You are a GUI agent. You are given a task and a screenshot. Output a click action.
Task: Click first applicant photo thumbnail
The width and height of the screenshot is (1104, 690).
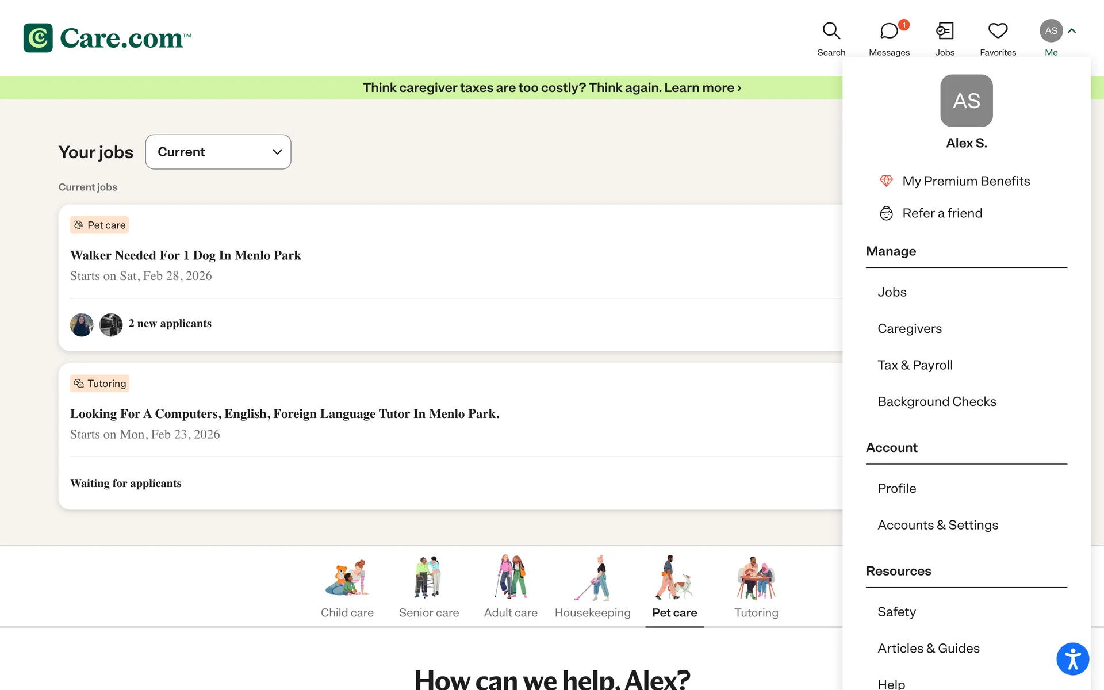82,325
